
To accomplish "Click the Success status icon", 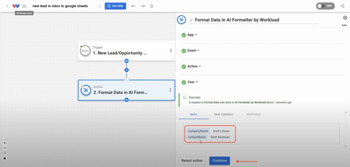I will [185, 97].
